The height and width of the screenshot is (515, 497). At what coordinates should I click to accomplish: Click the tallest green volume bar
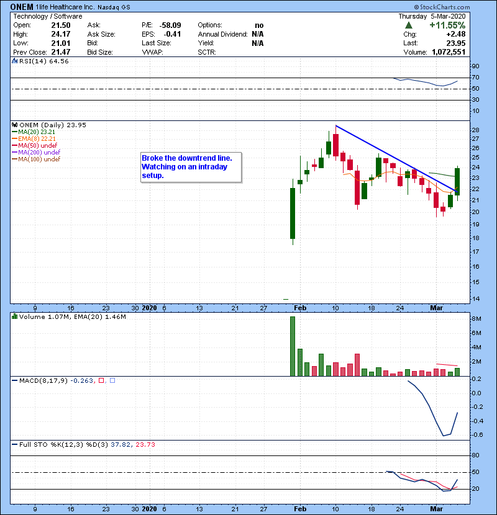293,346
